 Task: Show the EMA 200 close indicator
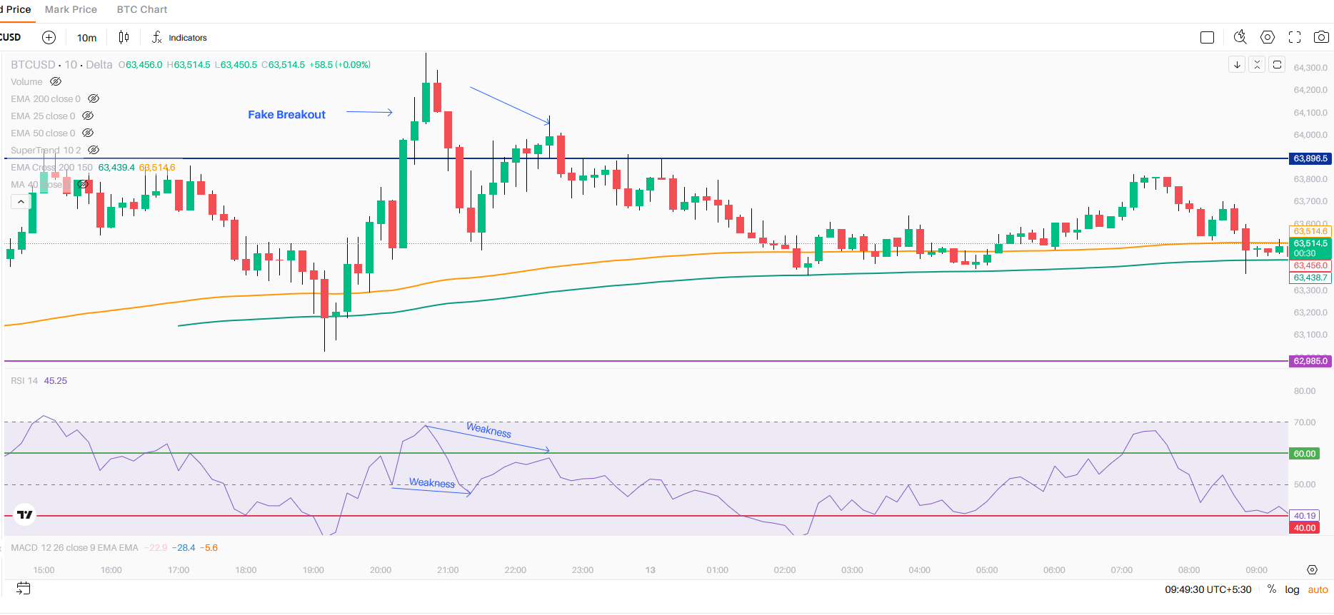[94, 98]
